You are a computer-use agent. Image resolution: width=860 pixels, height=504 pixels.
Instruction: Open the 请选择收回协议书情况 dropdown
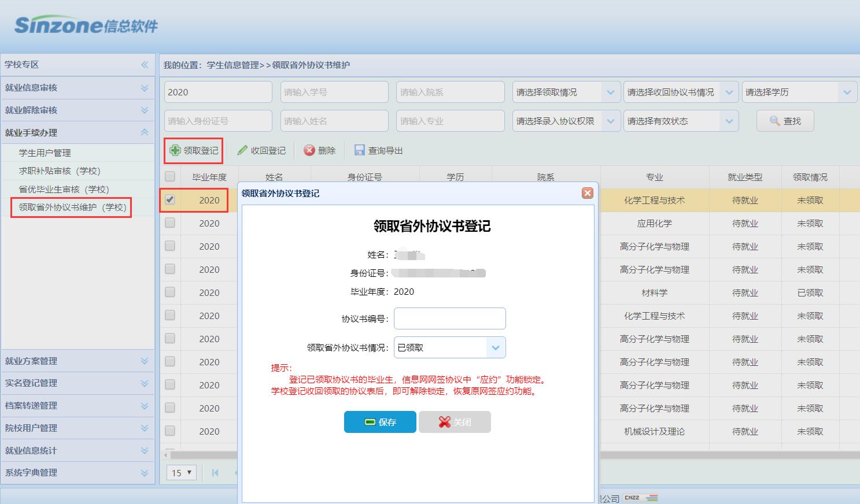pyautogui.click(x=681, y=92)
